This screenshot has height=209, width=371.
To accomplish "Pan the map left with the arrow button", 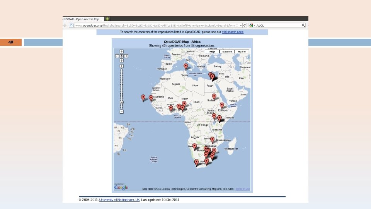I will click(117, 56).
